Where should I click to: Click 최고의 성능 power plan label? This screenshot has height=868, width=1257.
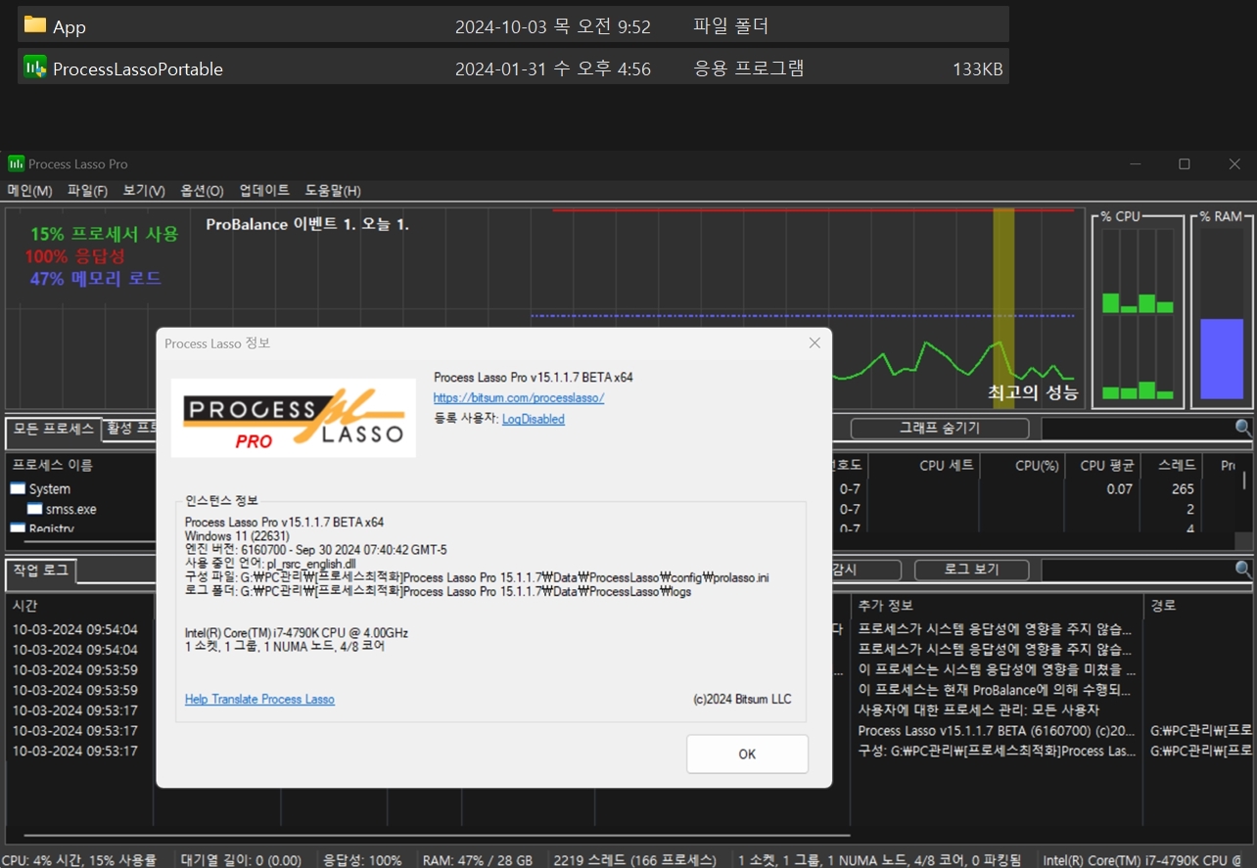pyautogui.click(x=1033, y=392)
